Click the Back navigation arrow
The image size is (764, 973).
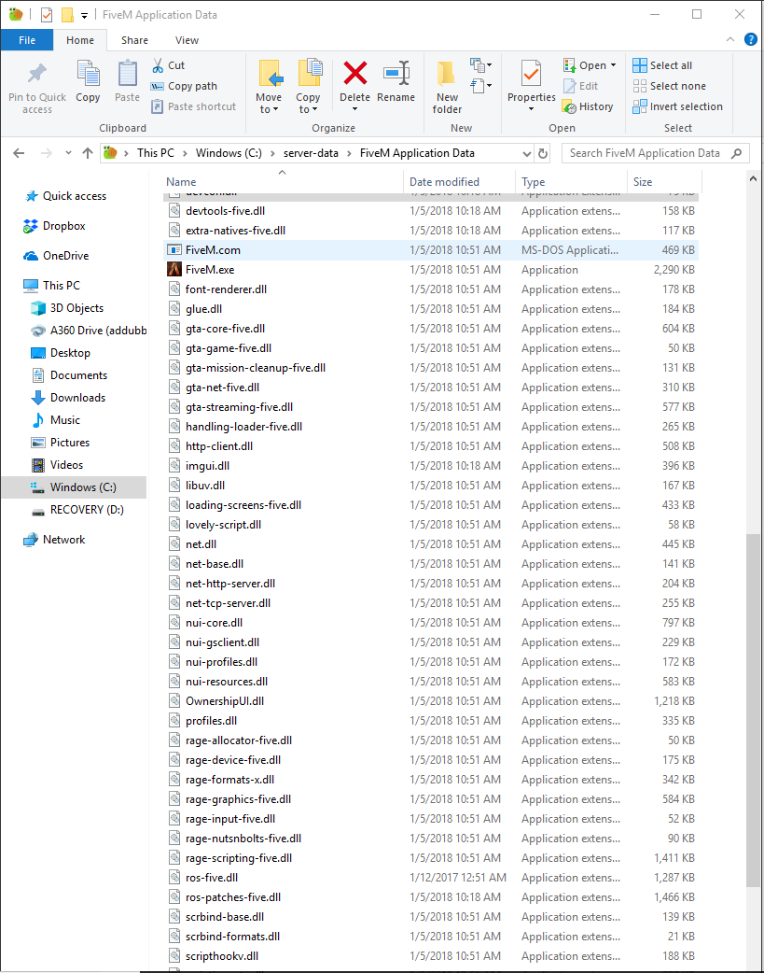point(19,153)
